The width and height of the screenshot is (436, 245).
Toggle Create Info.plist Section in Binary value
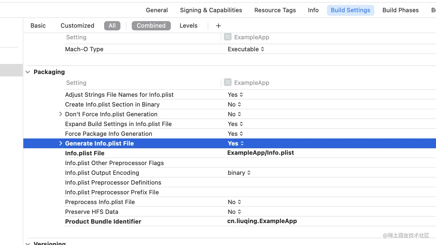click(x=234, y=105)
